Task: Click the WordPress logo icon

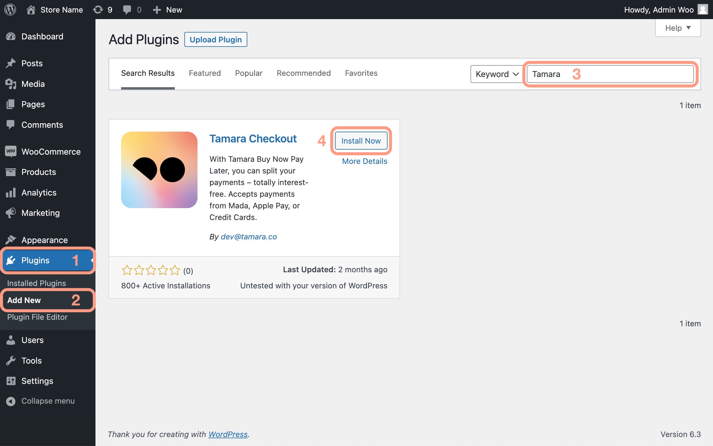Action: tap(10, 10)
